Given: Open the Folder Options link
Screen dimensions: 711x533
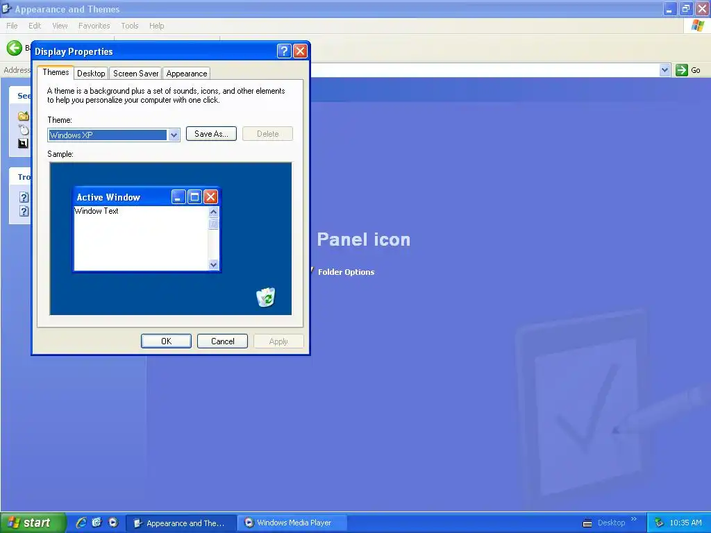Looking at the screenshot, I should [346, 272].
